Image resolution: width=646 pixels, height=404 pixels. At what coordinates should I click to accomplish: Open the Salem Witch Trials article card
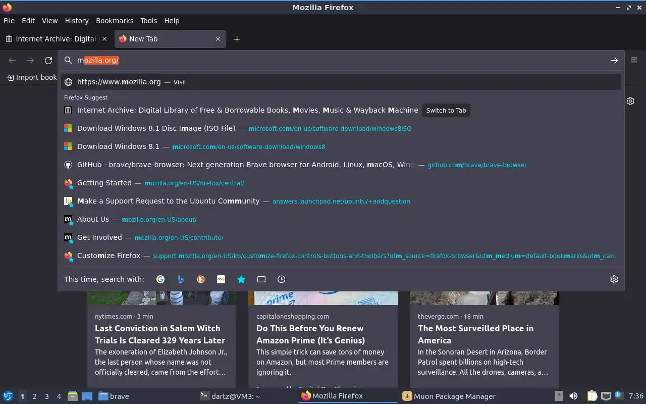(x=161, y=339)
